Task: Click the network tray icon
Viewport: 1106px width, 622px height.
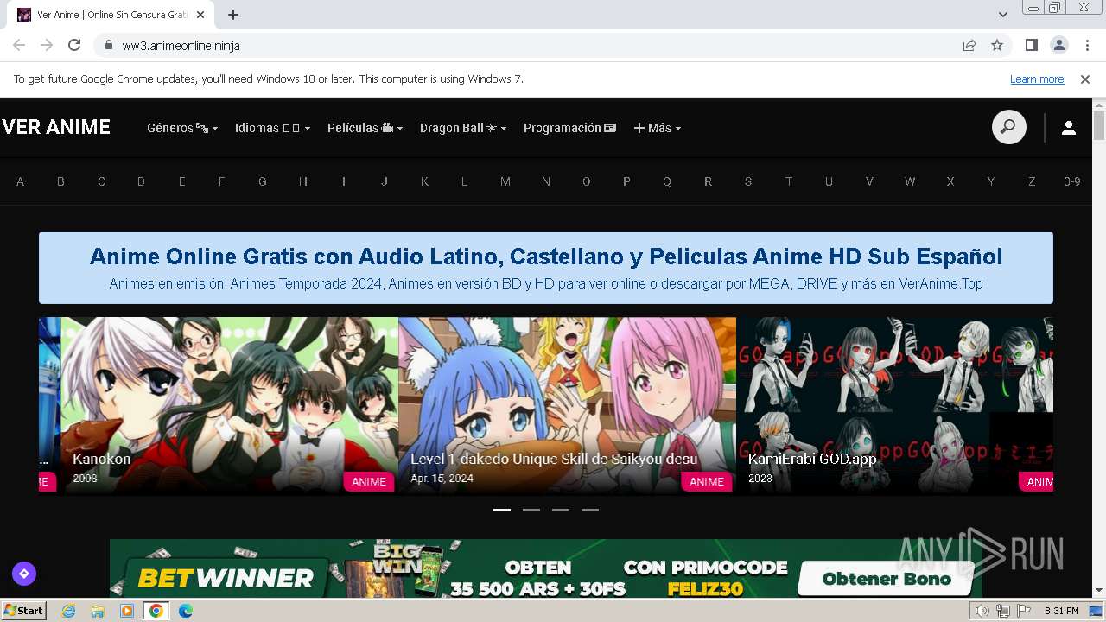Action: pyautogui.click(x=1003, y=611)
